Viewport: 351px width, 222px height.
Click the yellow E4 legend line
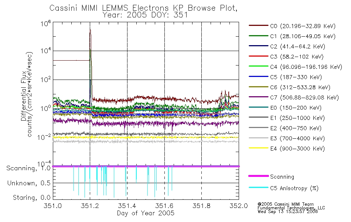258,148
